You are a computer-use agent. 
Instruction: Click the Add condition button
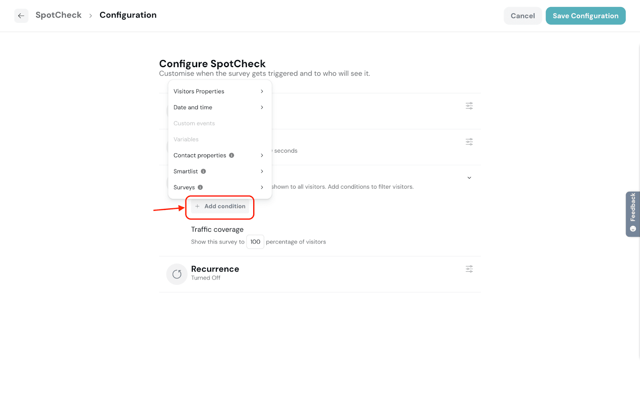(220, 206)
